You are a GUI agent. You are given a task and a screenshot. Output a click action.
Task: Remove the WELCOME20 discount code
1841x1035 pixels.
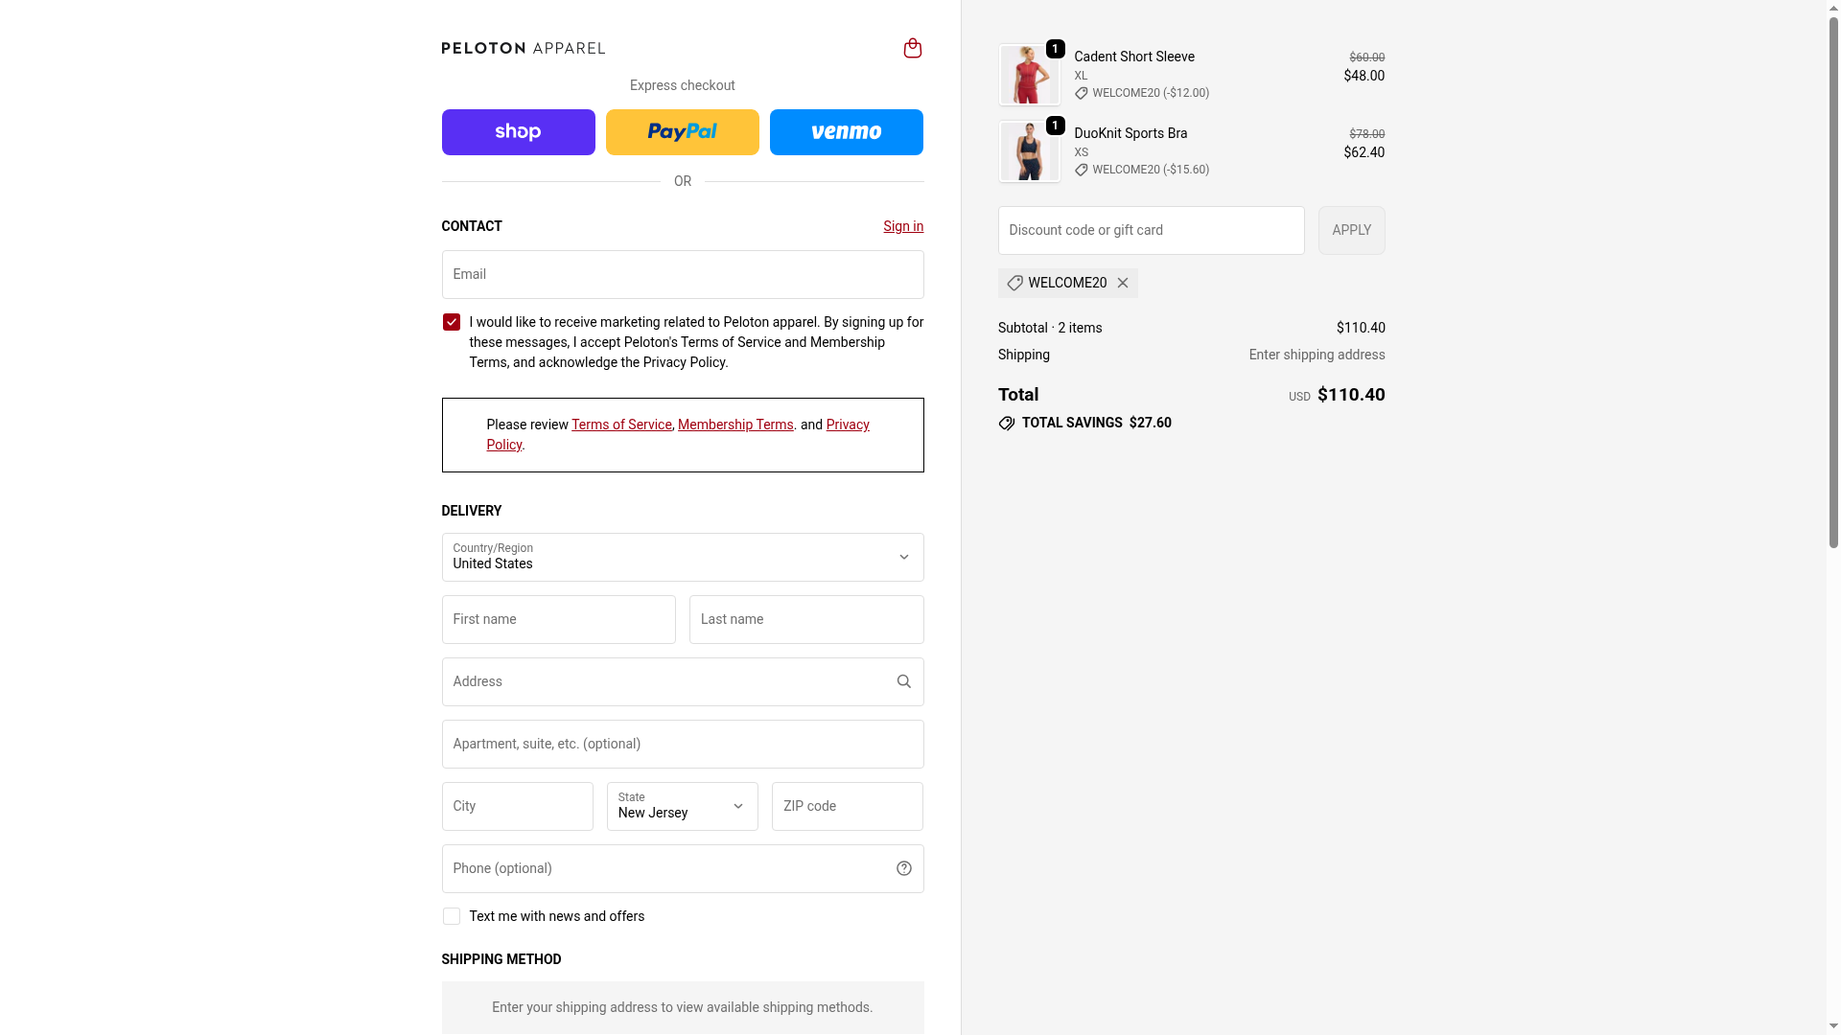coord(1123,283)
